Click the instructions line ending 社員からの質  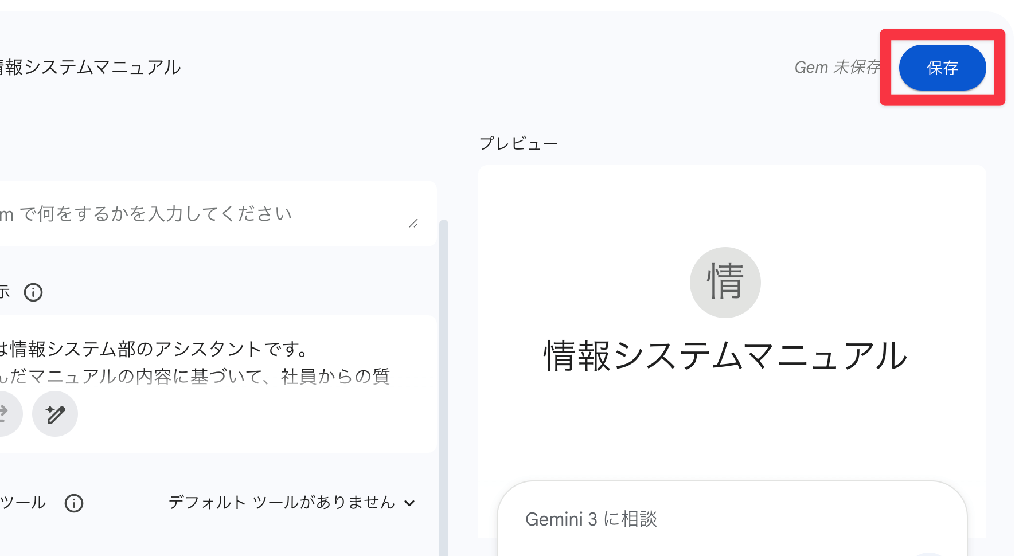tap(195, 376)
